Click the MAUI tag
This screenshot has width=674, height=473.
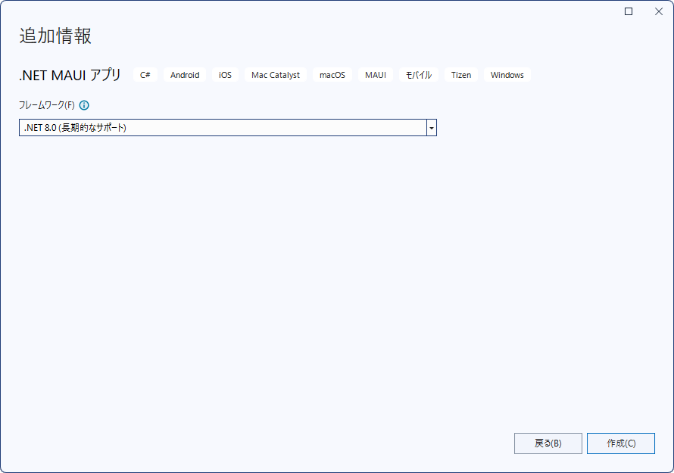pyautogui.click(x=376, y=75)
